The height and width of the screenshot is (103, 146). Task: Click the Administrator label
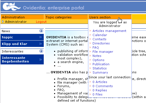(16, 22)
